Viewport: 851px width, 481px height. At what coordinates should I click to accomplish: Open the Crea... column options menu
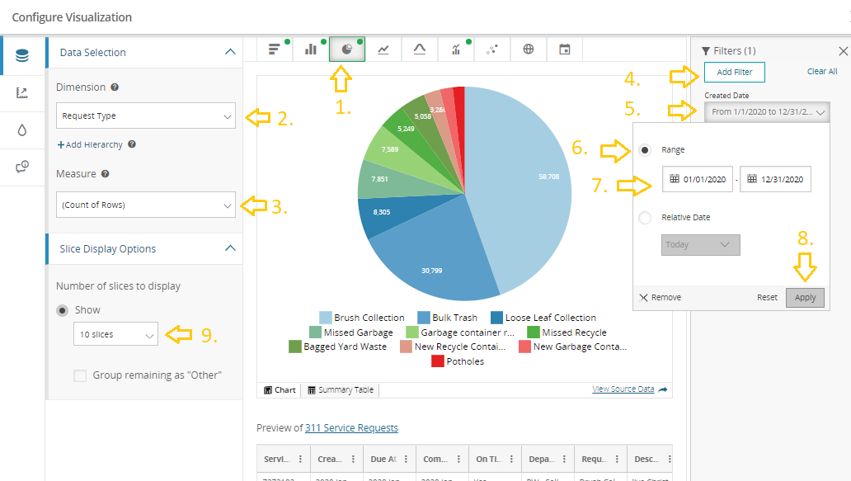click(353, 460)
